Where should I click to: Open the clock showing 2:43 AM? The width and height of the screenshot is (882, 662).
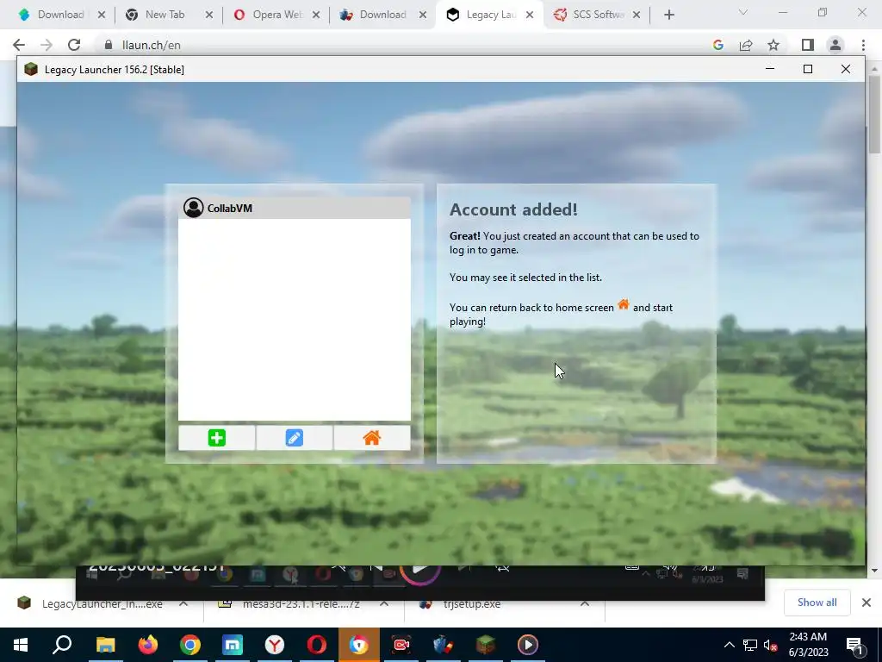tap(808, 645)
